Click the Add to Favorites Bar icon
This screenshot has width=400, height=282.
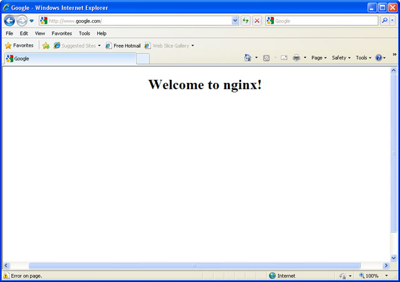pos(46,46)
